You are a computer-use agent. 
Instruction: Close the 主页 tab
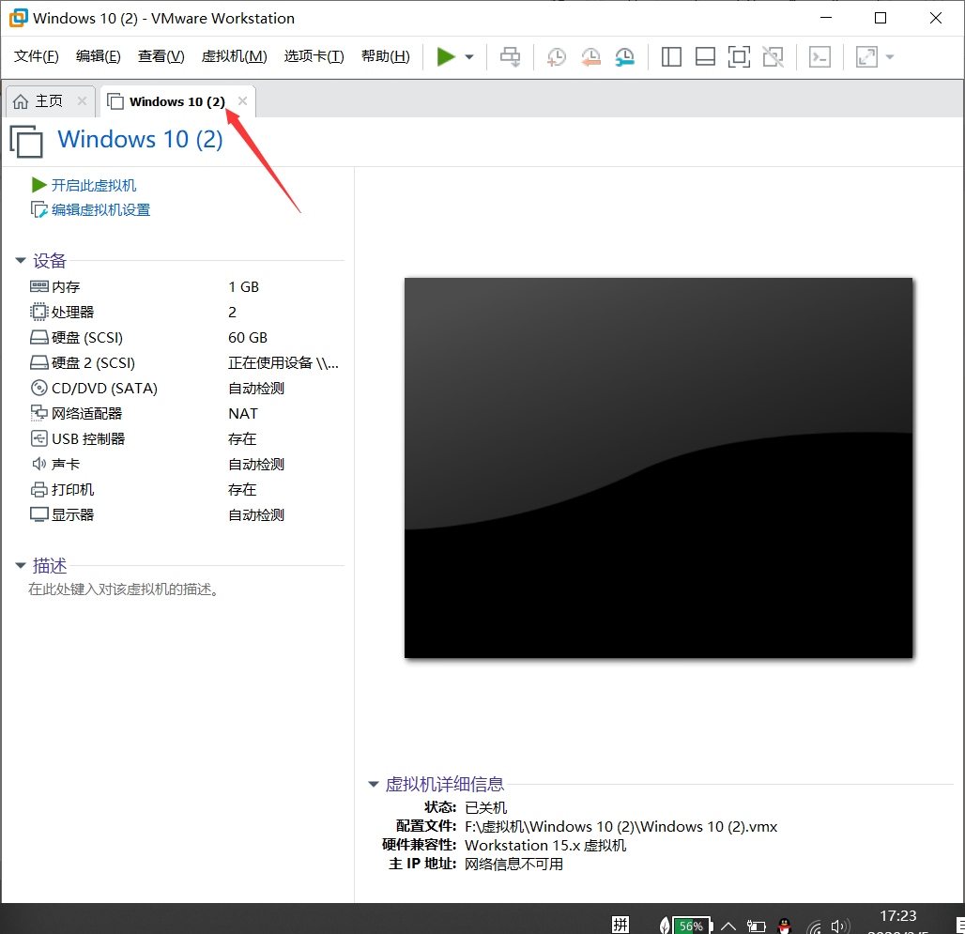pyautogui.click(x=82, y=100)
